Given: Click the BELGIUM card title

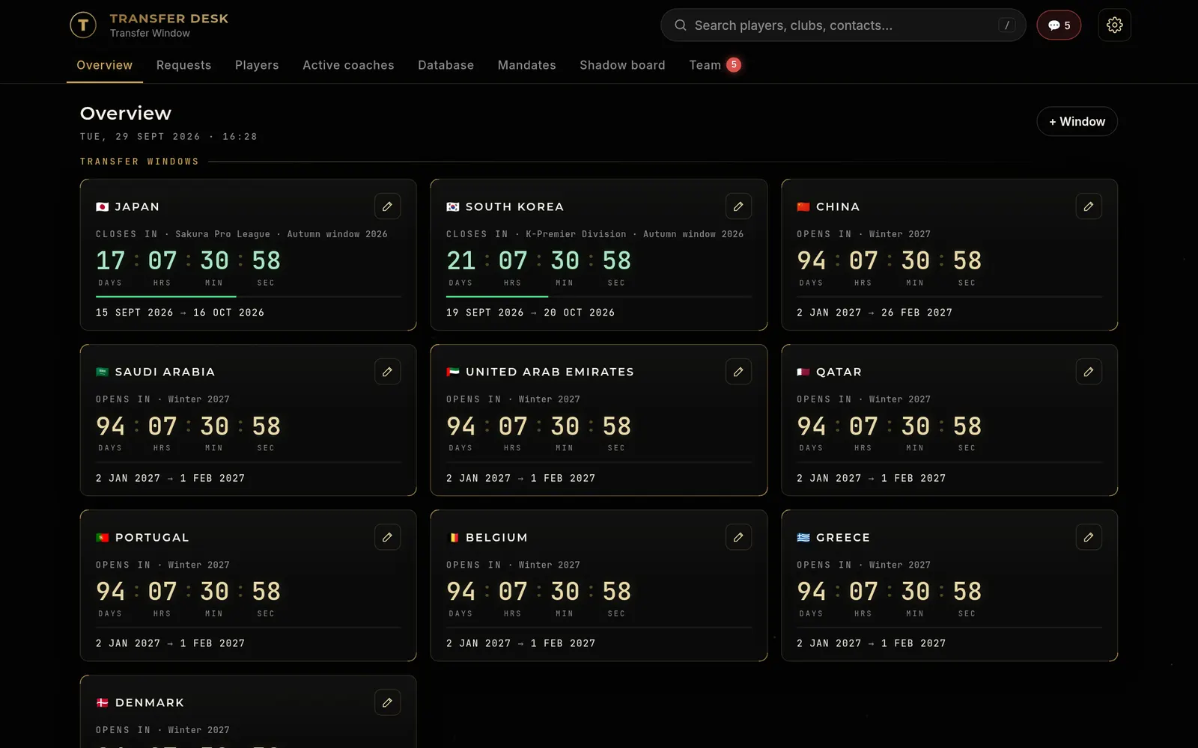Looking at the screenshot, I should (496, 538).
